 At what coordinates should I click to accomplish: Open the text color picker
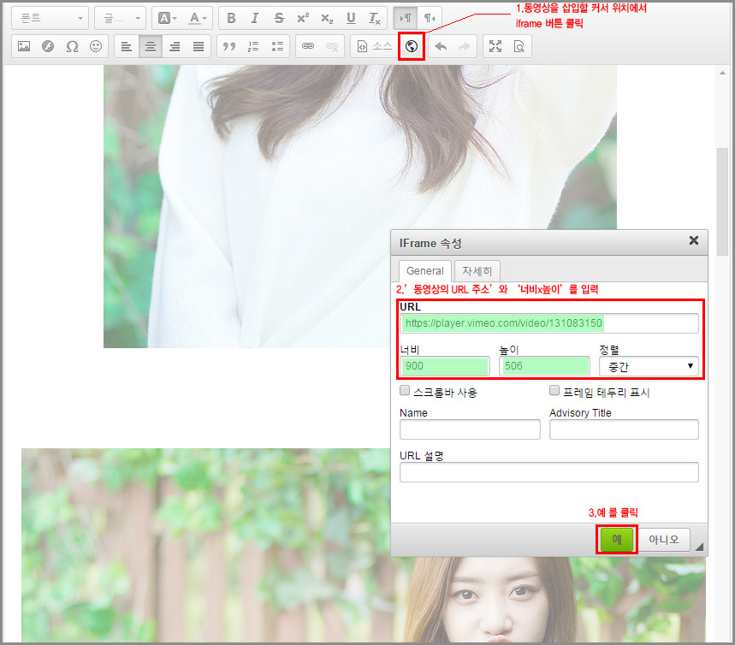point(199,18)
